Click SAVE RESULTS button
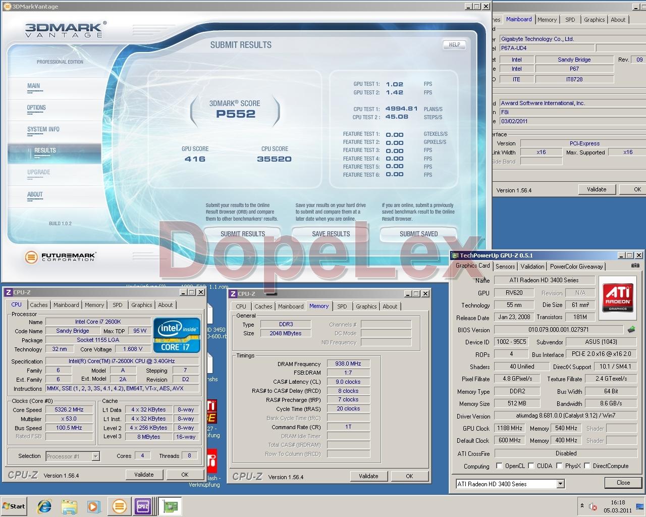The image size is (646, 517). pyautogui.click(x=331, y=234)
